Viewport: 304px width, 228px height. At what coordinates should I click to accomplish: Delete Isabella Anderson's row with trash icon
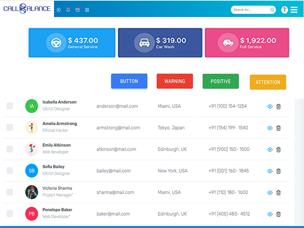278,107
